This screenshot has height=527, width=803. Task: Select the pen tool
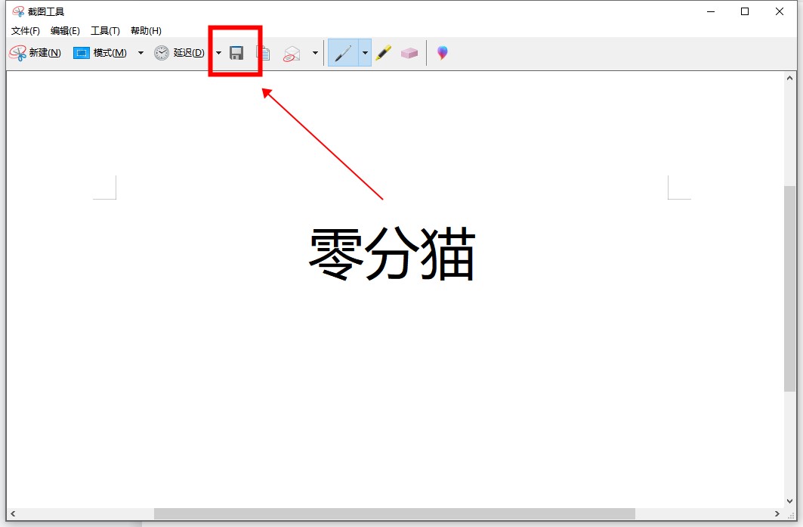(343, 53)
